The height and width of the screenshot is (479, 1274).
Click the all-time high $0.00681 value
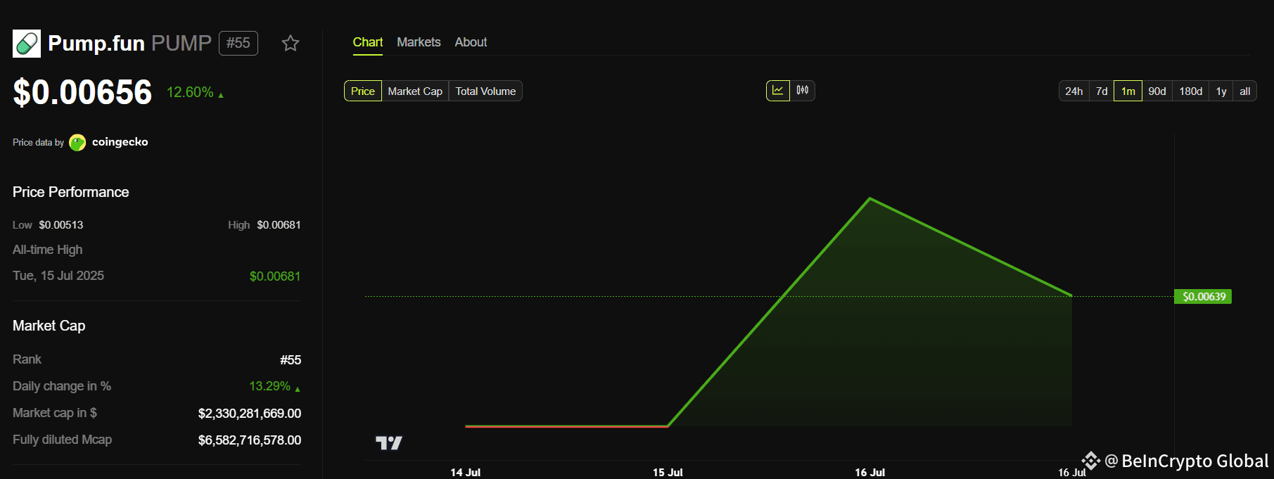pos(275,276)
